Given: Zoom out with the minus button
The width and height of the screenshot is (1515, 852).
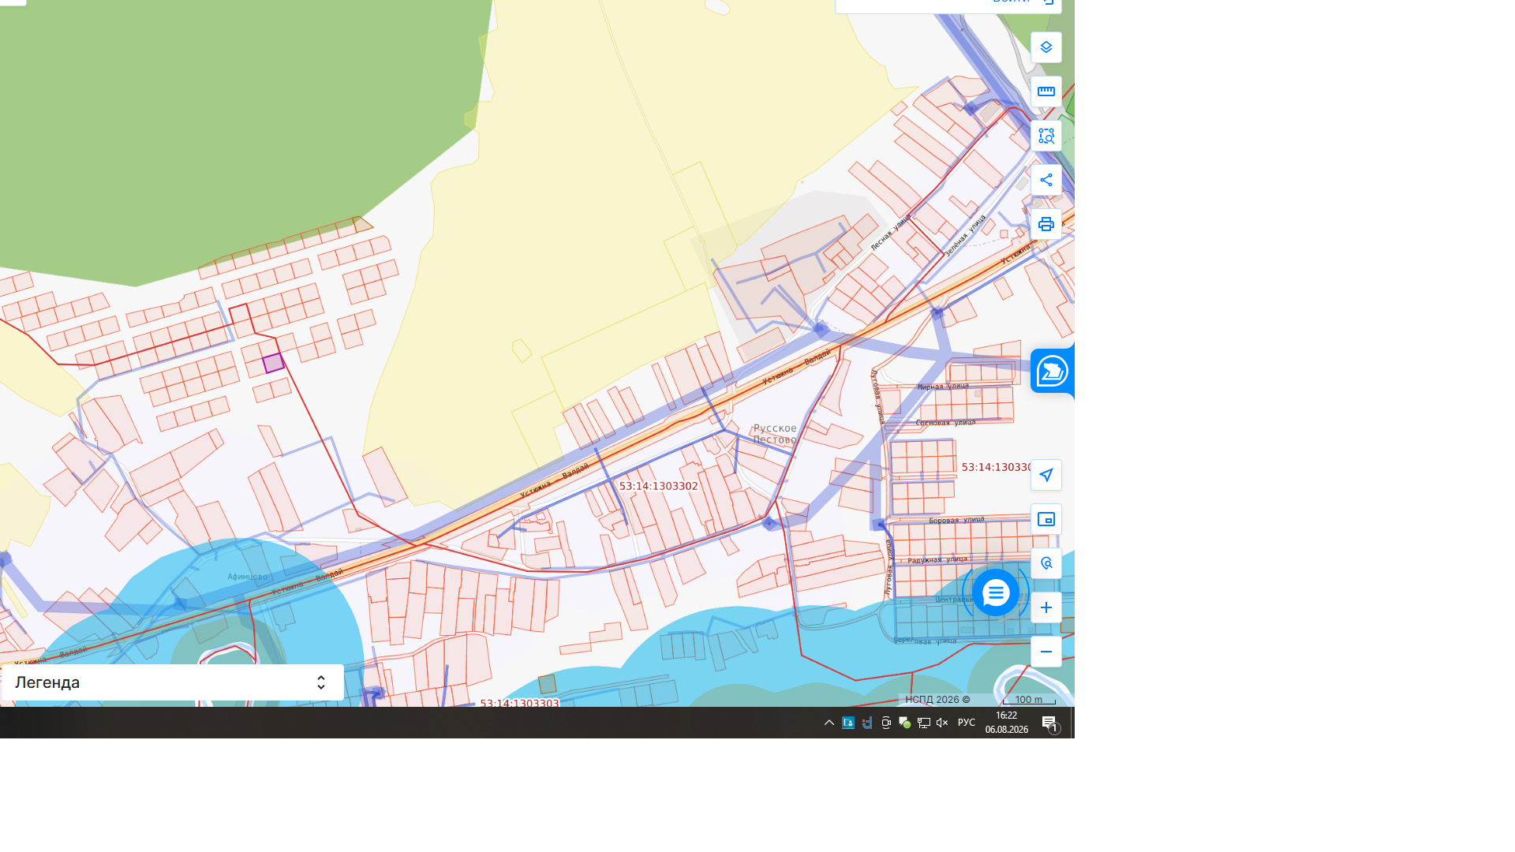Looking at the screenshot, I should [1046, 652].
